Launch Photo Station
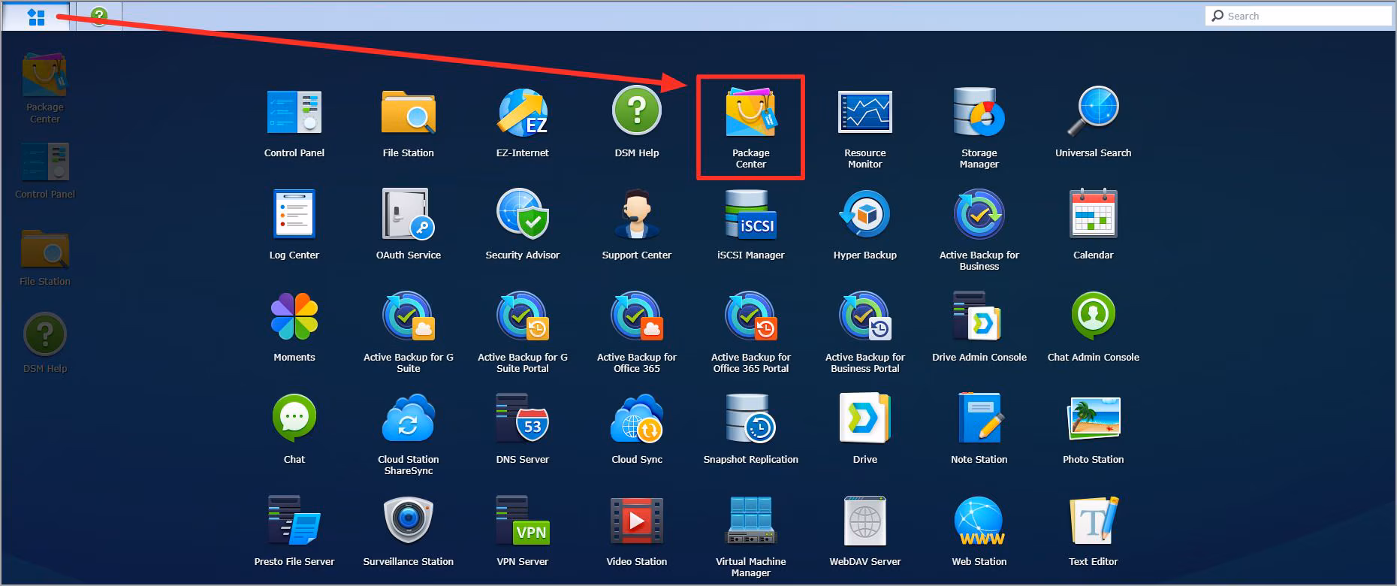1397x586 pixels. 1094,429
